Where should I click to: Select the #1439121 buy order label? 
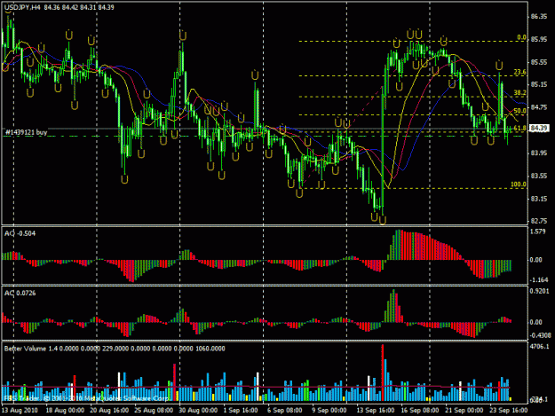26,132
